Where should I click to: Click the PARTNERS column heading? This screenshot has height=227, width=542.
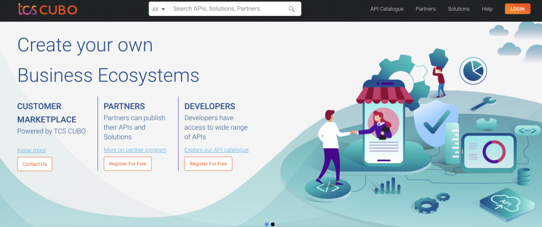coord(124,106)
